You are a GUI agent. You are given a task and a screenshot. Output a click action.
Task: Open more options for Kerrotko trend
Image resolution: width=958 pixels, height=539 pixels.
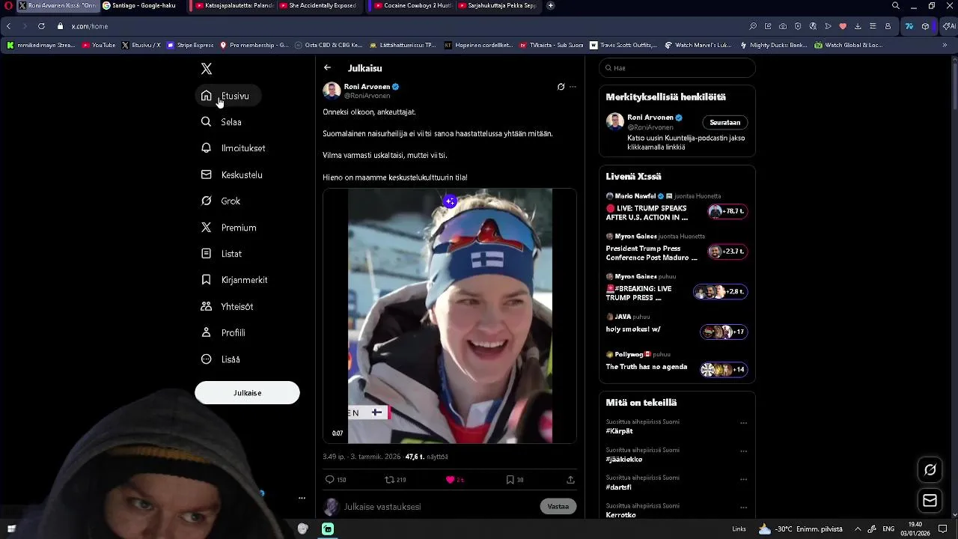point(743,508)
